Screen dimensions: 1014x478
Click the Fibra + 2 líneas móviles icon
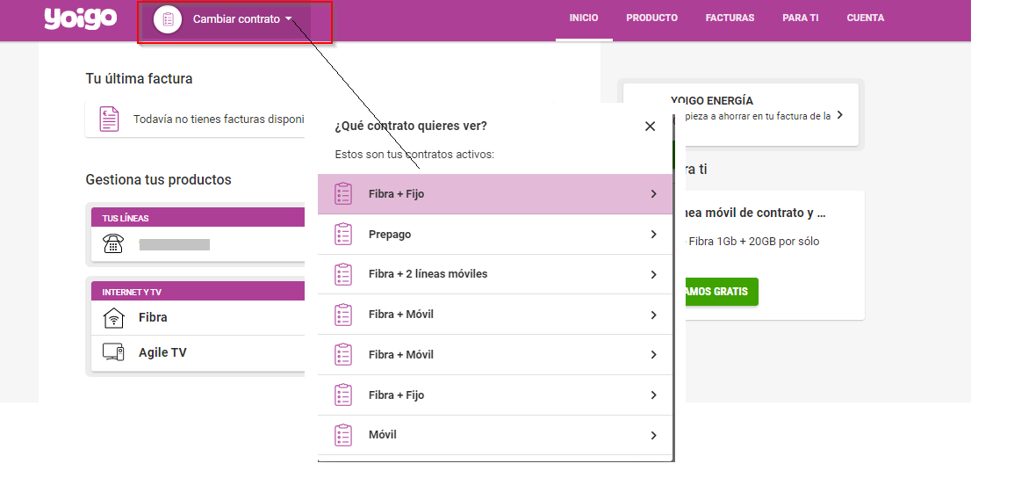343,274
